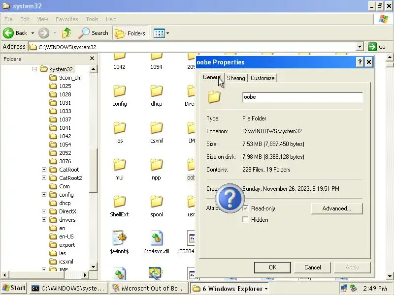Open the Views dropdown arrow

pyautogui.click(x=167, y=33)
